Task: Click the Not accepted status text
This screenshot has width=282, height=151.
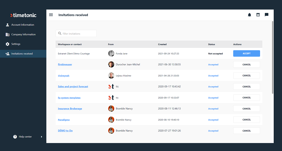Action: point(215,54)
